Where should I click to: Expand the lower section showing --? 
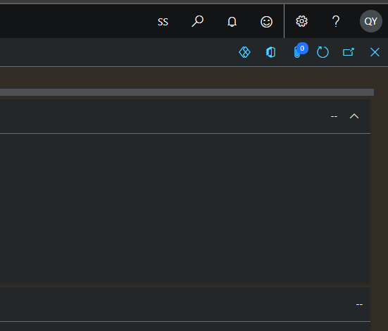pos(185,304)
